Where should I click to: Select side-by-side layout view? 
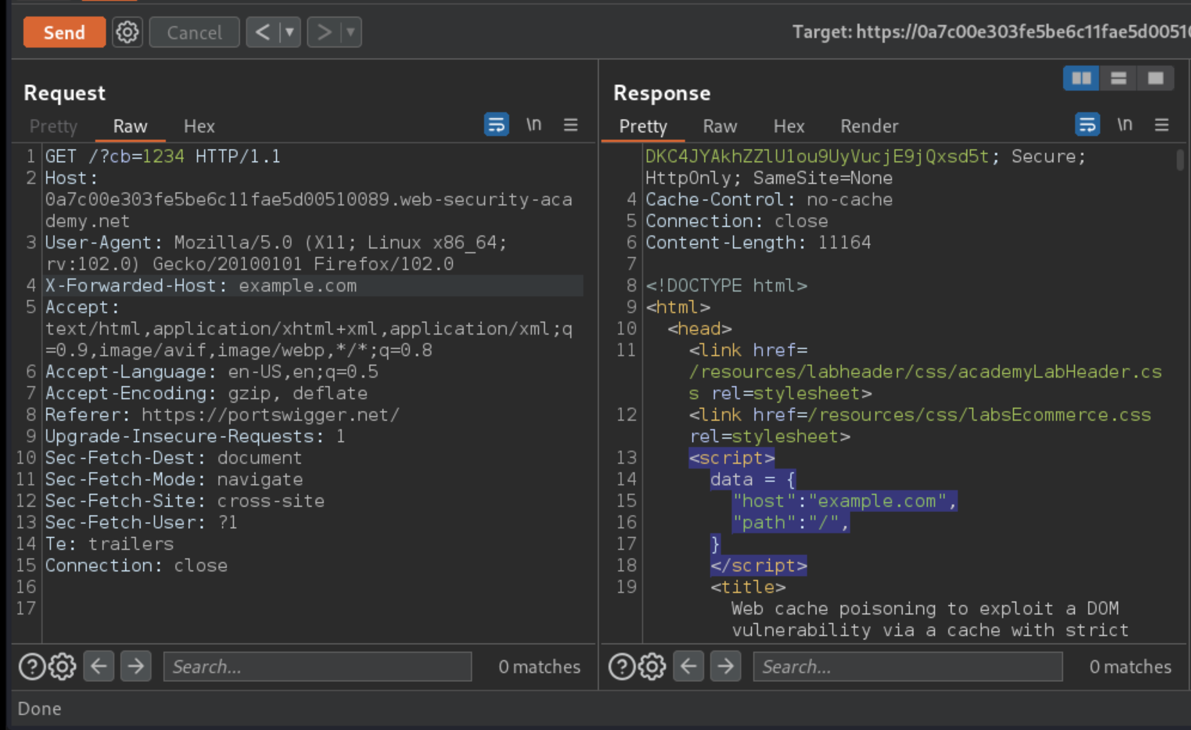[x=1081, y=78]
